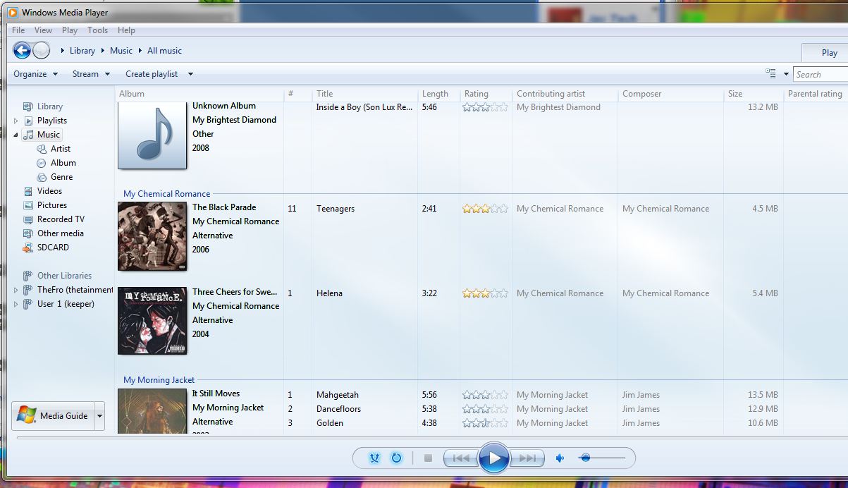Collapse the Music tree node
848x488 pixels.
tap(16, 135)
